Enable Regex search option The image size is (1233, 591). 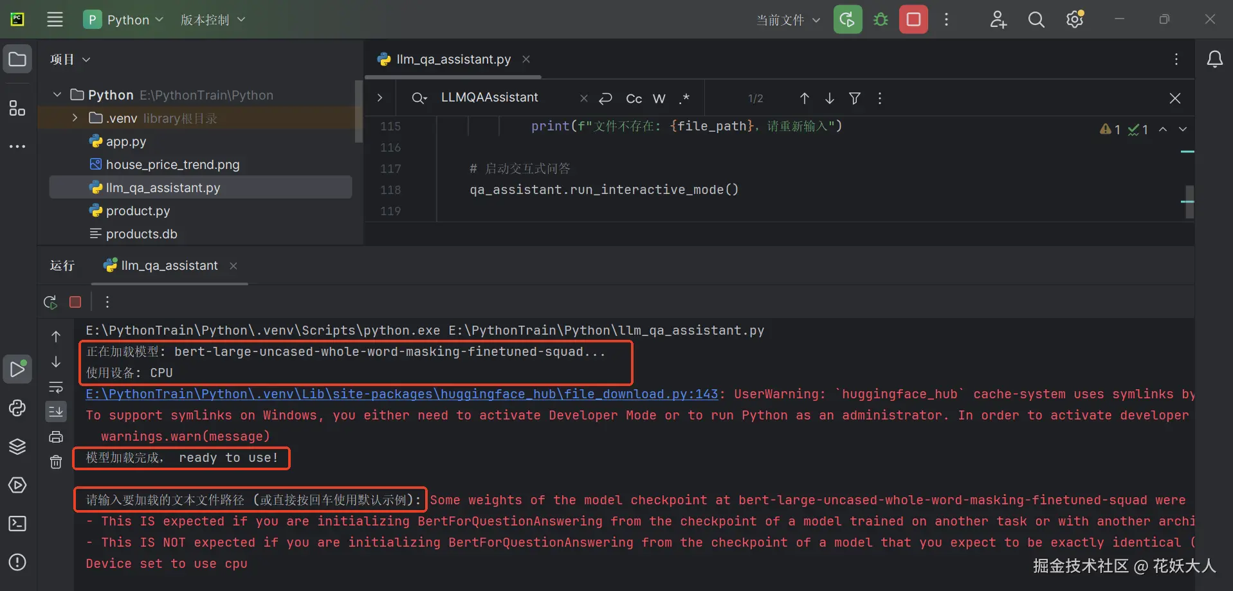(684, 98)
